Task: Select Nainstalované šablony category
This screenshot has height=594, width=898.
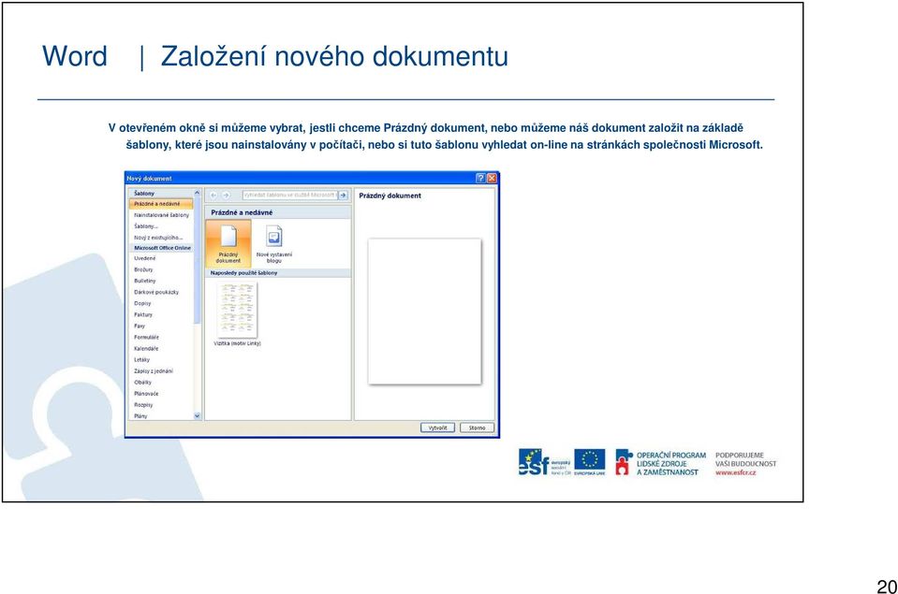Action: click(x=161, y=215)
